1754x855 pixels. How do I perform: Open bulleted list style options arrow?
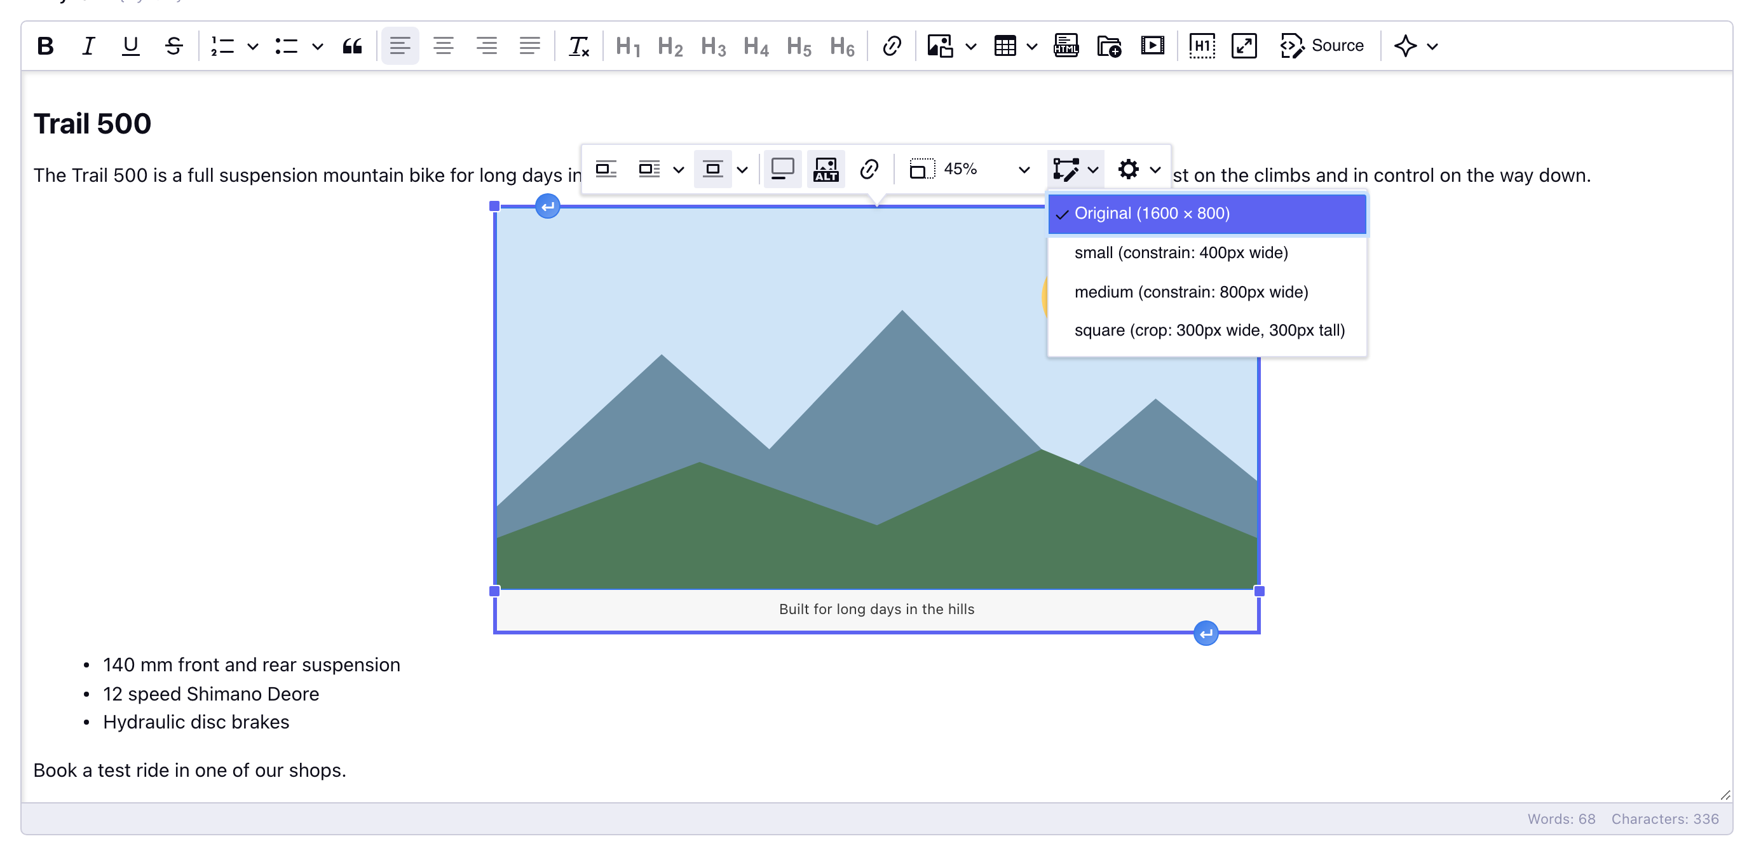[317, 46]
